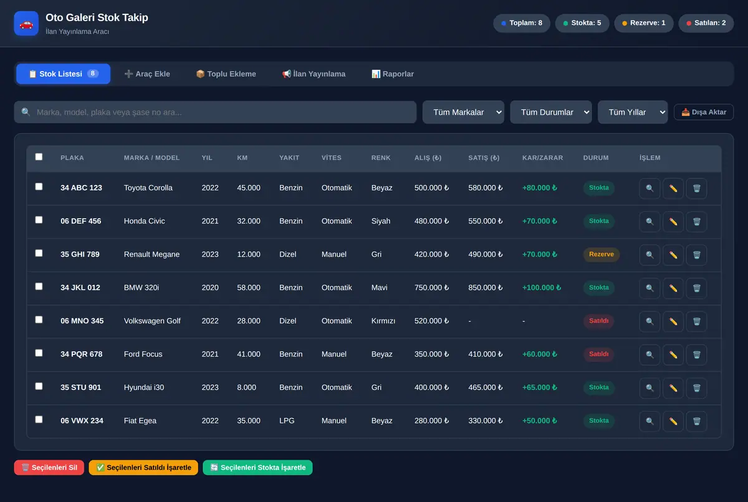Click the Dışa Aktar button

click(704, 112)
